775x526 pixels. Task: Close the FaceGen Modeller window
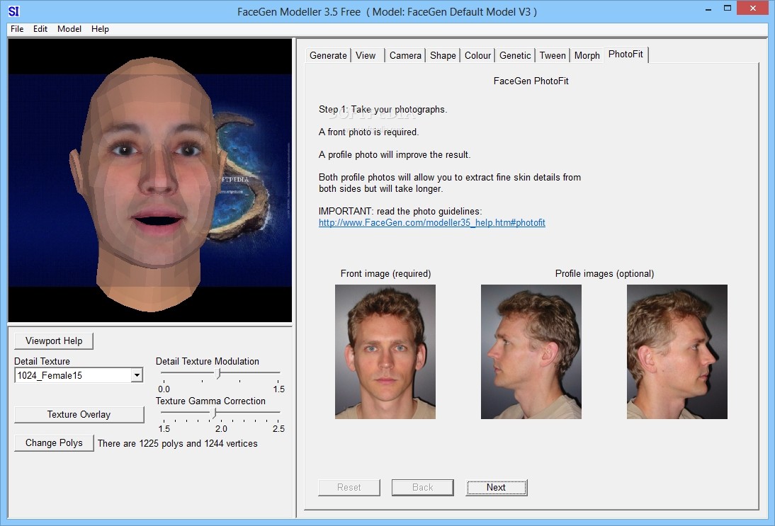click(x=753, y=8)
